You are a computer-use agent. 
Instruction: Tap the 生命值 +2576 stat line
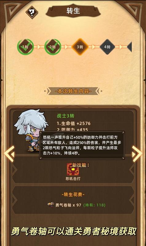(x=73, y=124)
